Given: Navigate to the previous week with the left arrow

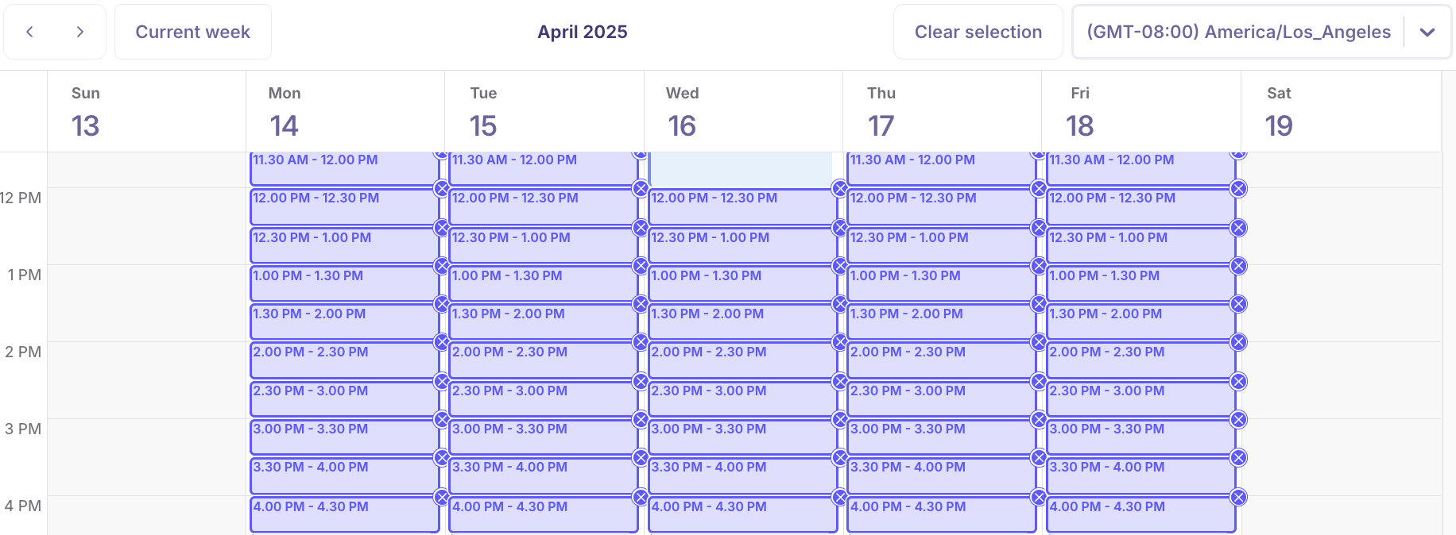Looking at the screenshot, I should coord(29,32).
